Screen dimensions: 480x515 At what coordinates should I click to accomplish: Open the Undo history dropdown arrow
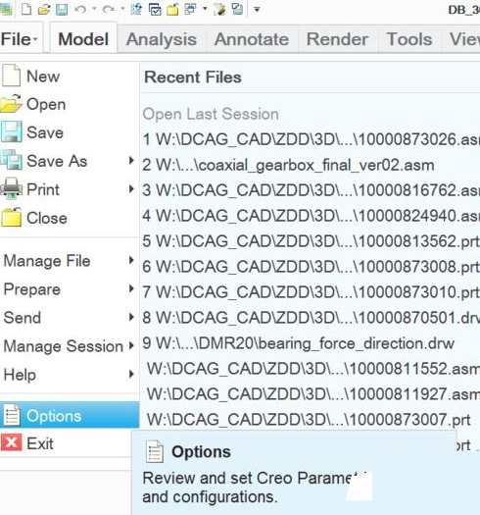94,9
